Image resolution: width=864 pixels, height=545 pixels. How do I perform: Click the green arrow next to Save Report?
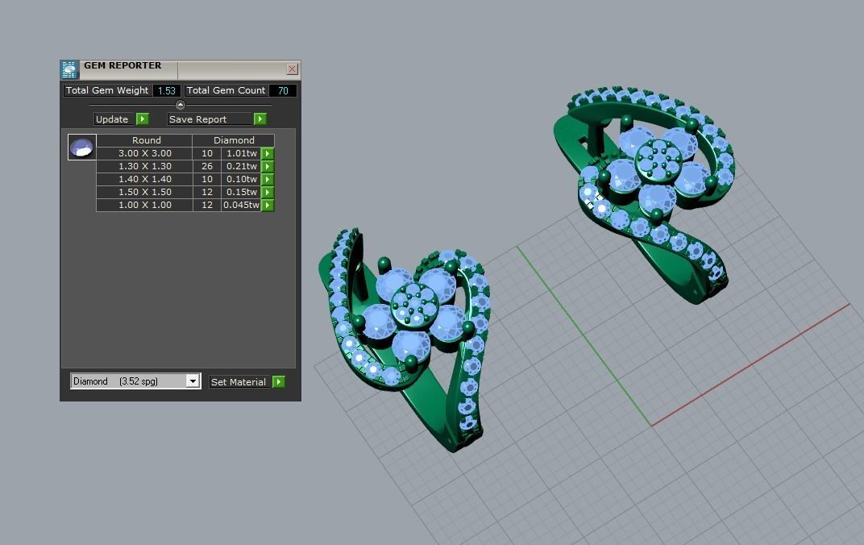point(260,119)
